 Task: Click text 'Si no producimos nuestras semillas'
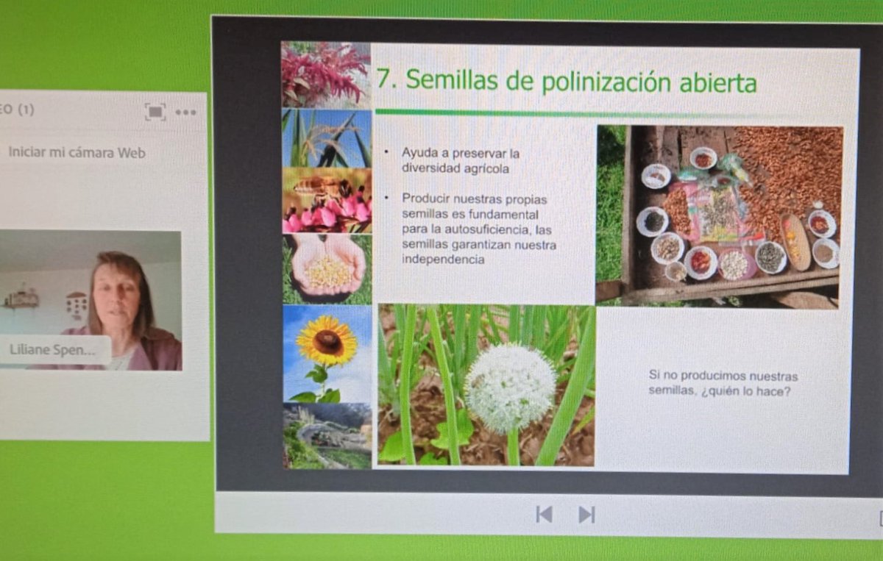(x=723, y=383)
